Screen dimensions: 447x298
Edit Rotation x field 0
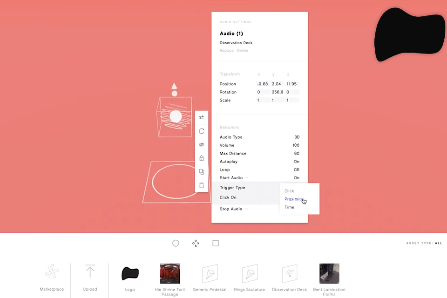[x=263, y=92]
